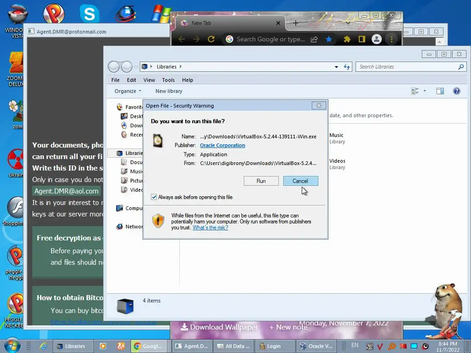Viewport: 471px width, 353px height.
Task: Select the Videos library item
Action: (337, 164)
